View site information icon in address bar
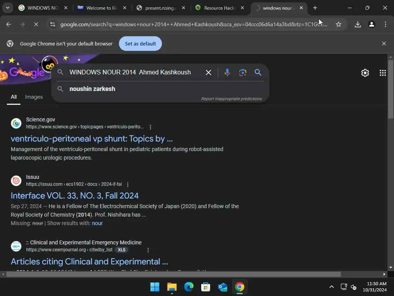 pyautogui.click(x=52, y=24)
